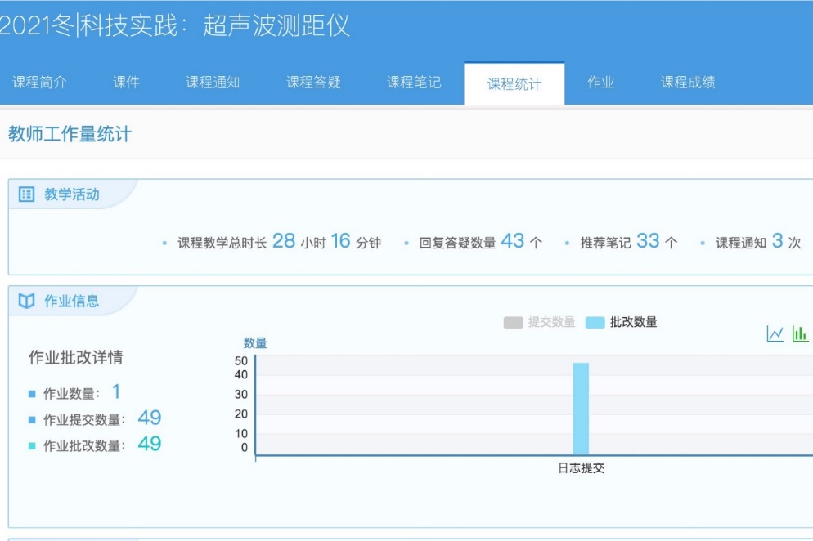The width and height of the screenshot is (813, 541).
Task: Open the 课程简介 tab
Action: 39,82
